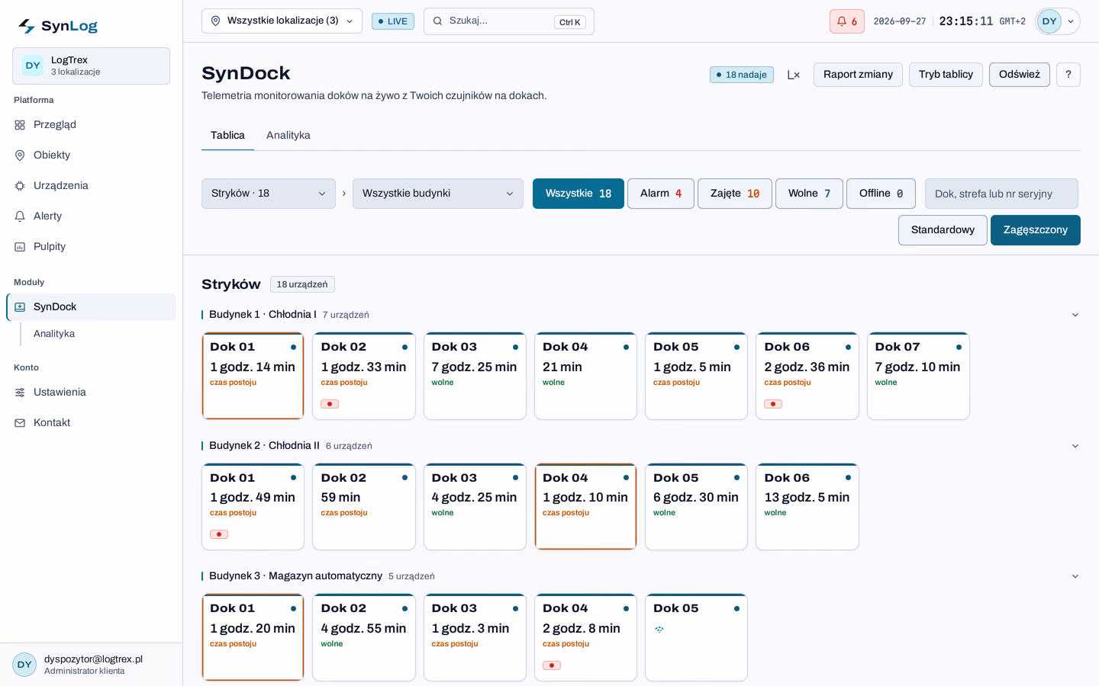Switch to Standardowy view mode

(x=943, y=230)
